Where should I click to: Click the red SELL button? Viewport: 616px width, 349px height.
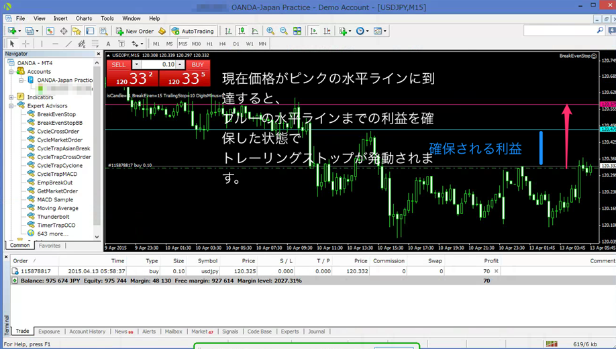[119, 64]
